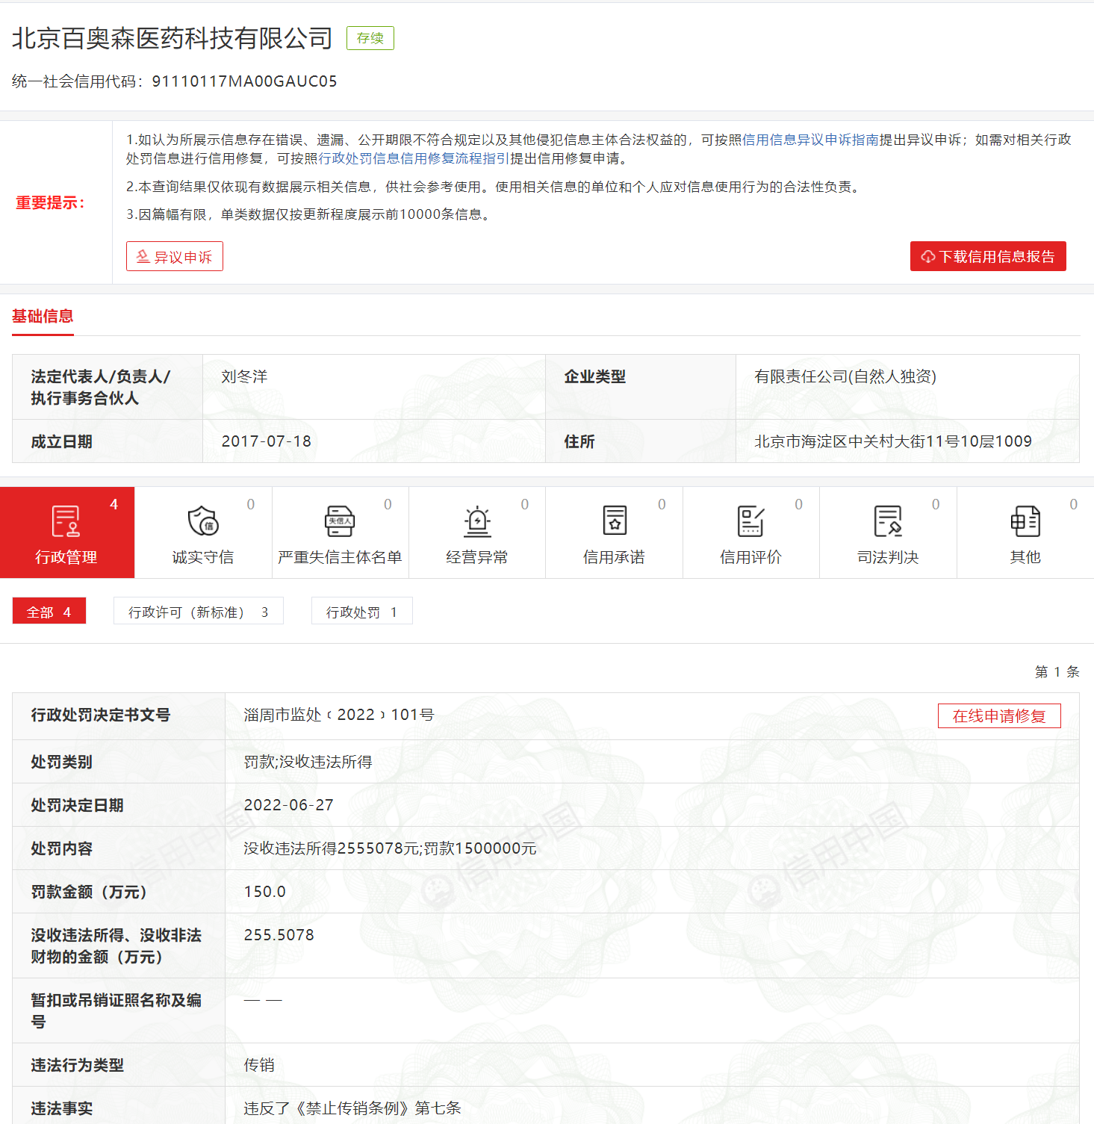Open the 严重失信主体名单 category icon
This screenshot has width=1094, height=1124.
(x=340, y=521)
